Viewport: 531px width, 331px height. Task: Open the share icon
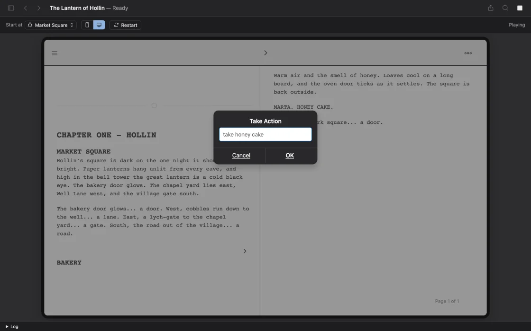tap(491, 8)
